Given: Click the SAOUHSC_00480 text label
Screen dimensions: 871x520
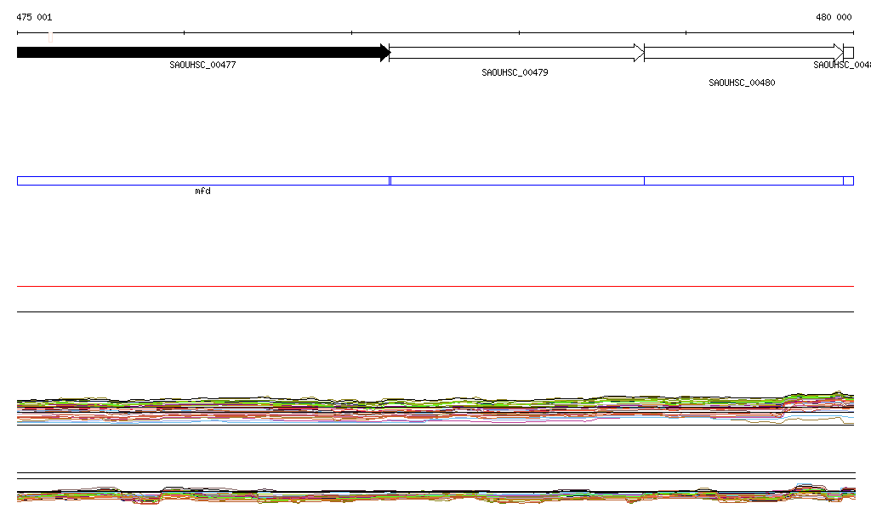Looking at the screenshot, I should tap(742, 83).
